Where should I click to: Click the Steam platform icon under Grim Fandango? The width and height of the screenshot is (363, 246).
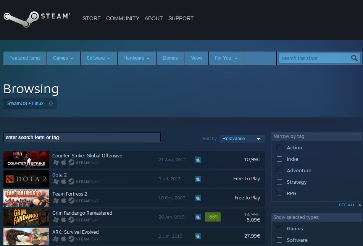(71, 220)
